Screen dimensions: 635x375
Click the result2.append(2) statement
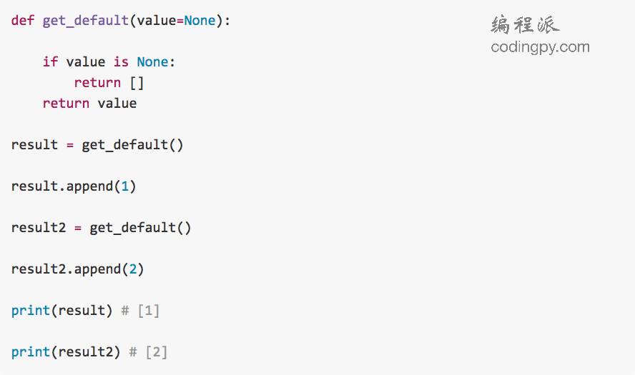click(78, 269)
